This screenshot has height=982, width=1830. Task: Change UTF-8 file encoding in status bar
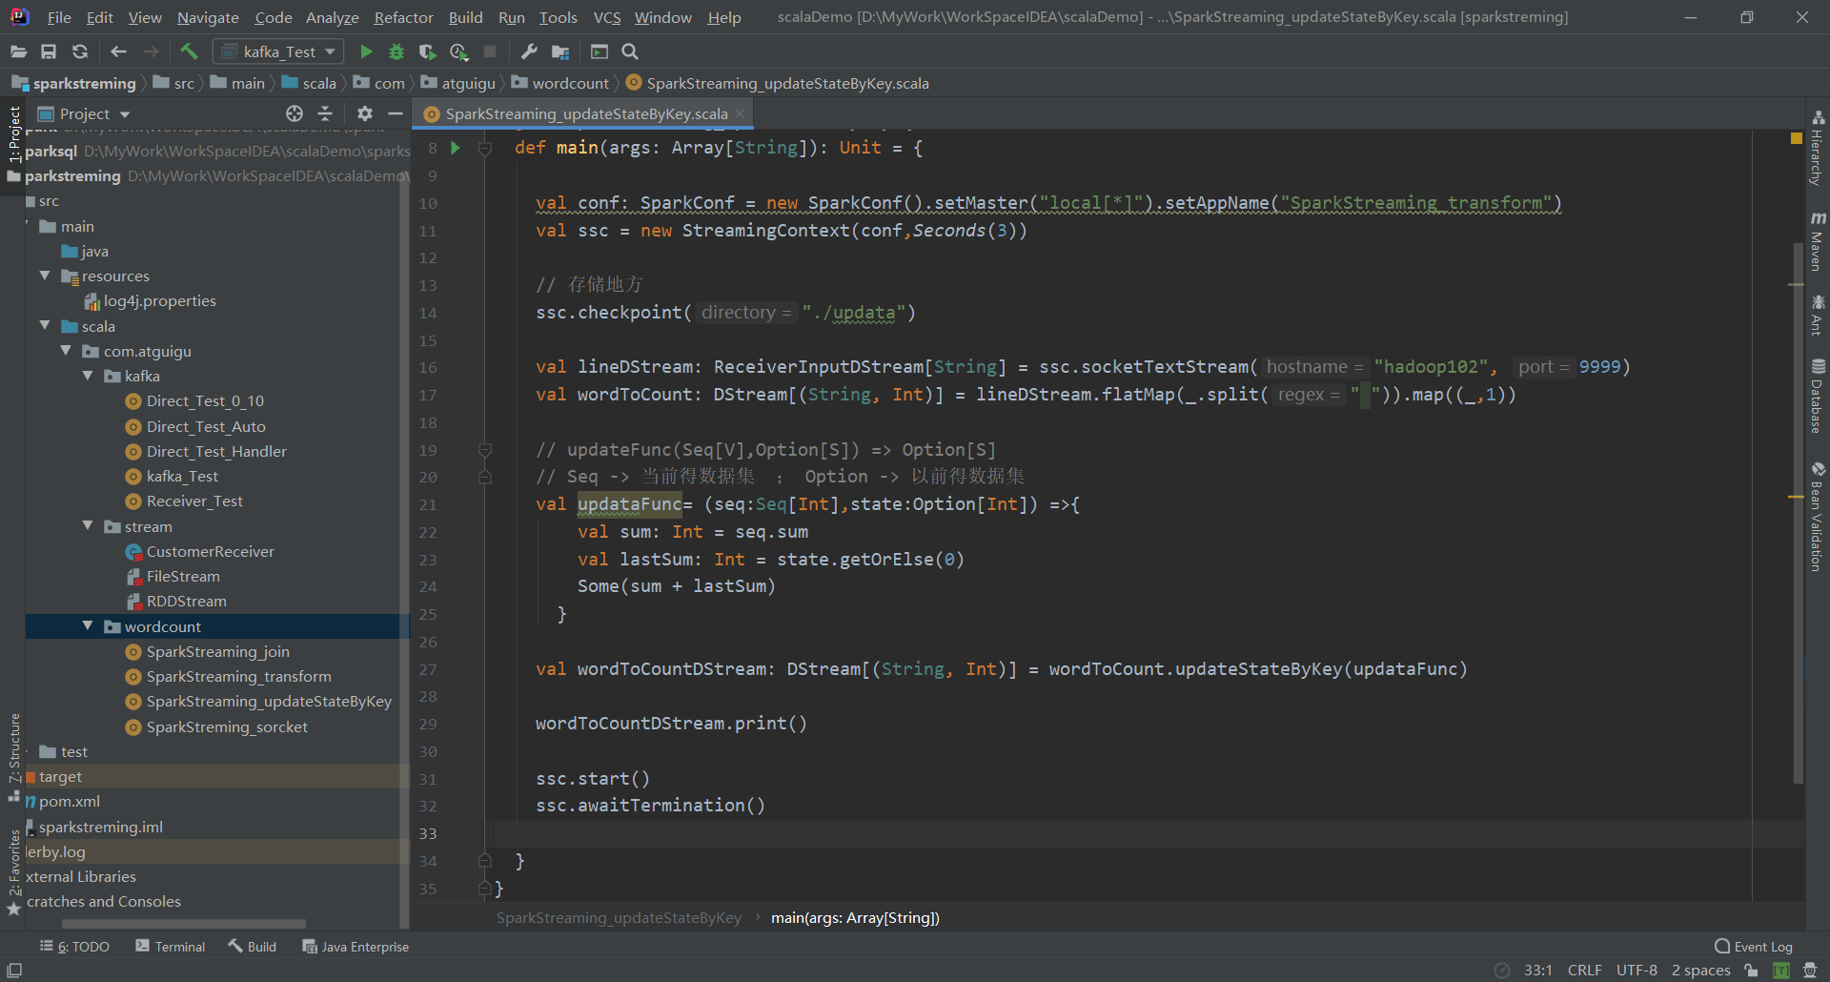(1637, 970)
